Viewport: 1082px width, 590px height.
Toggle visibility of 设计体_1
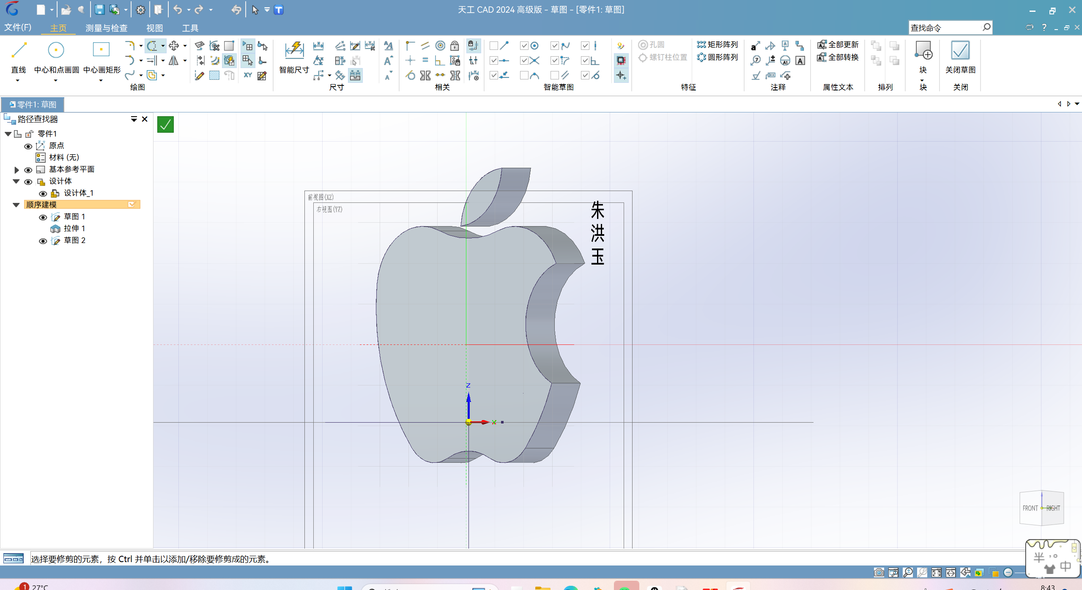(x=43, y=194)
